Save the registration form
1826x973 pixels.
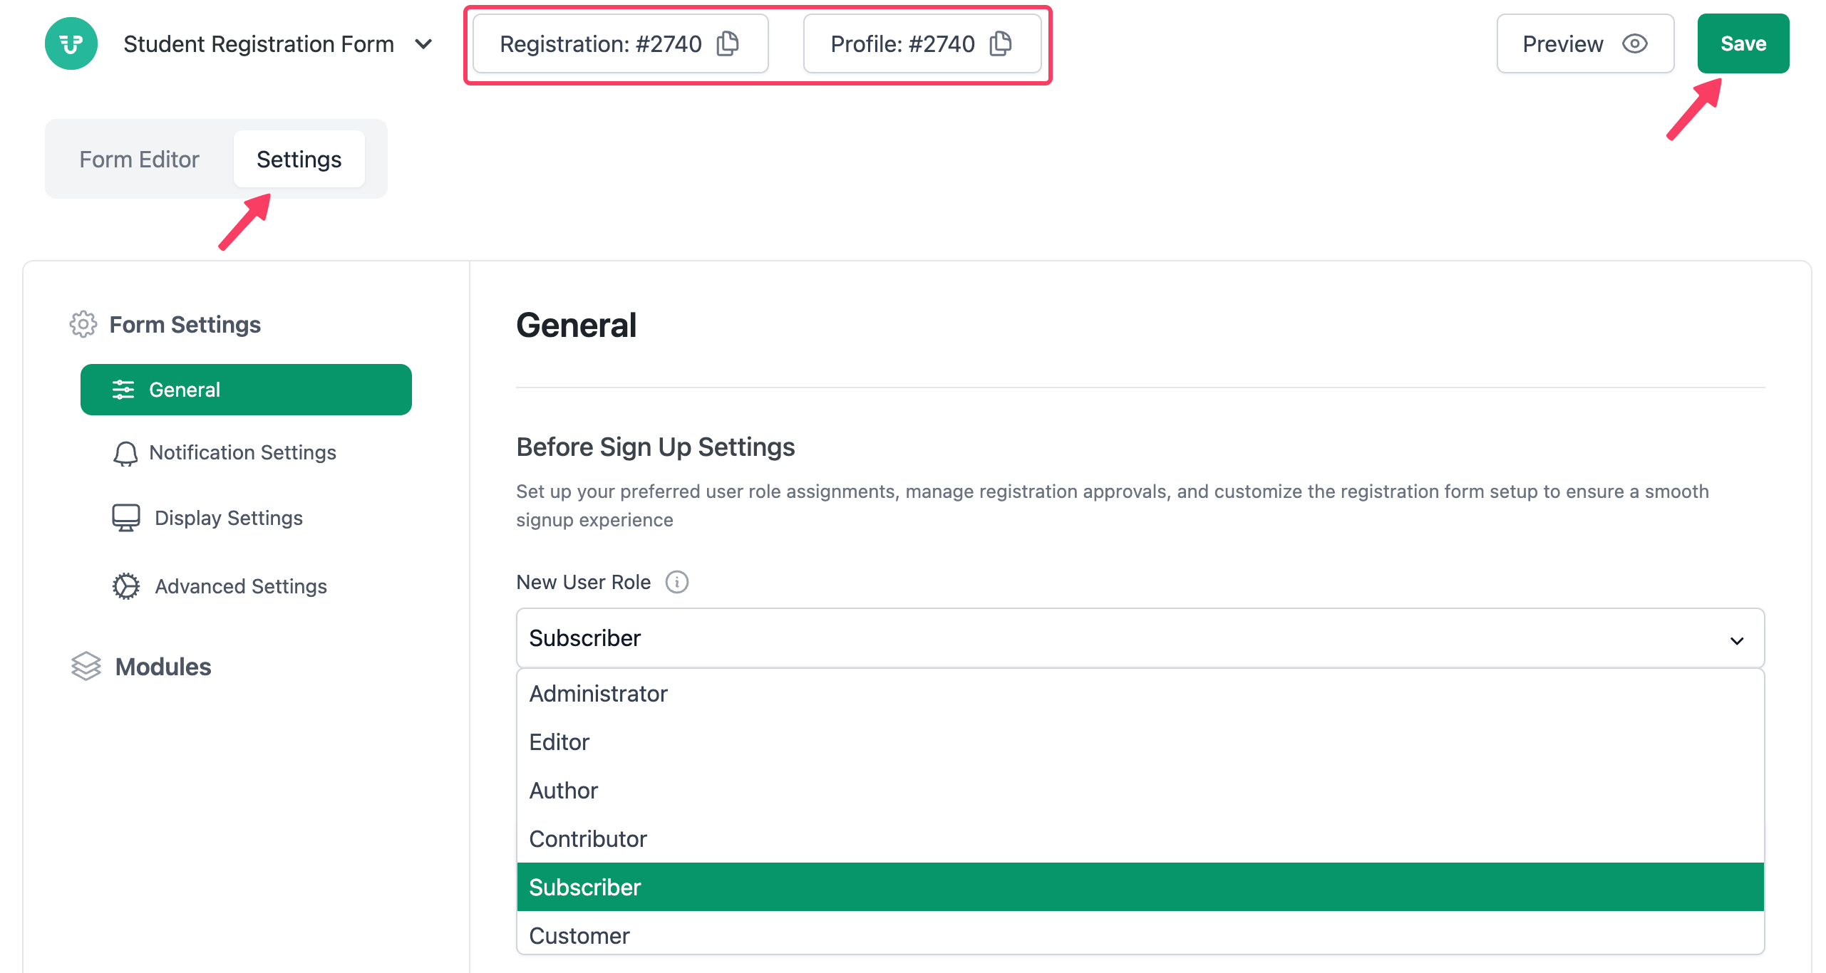[1743, 43]
